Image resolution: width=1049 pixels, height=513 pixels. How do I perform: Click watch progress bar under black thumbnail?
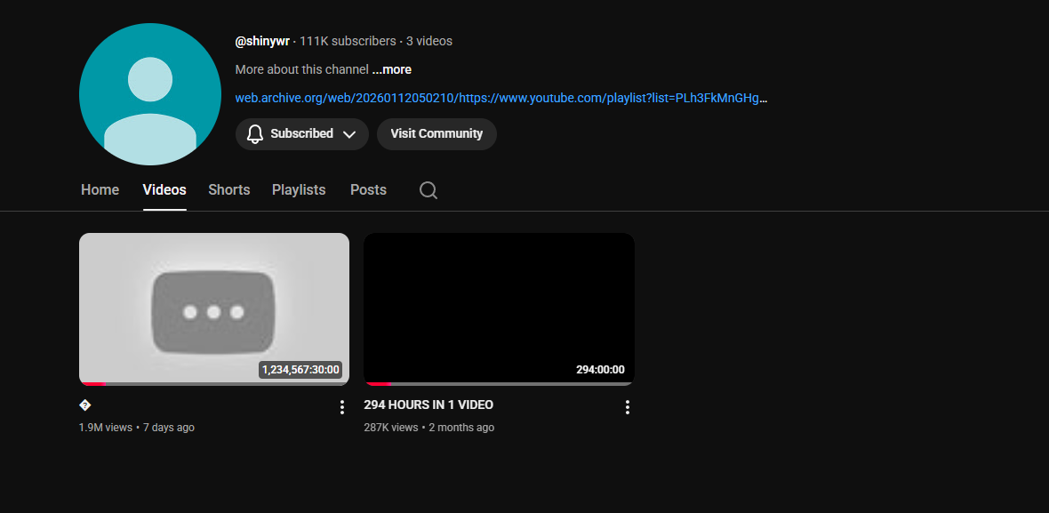[499, 384]
